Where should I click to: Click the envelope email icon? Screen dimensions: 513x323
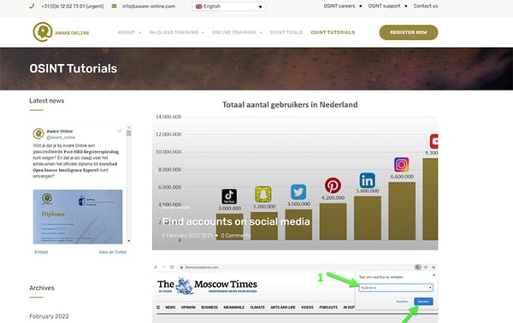pos(114,6)
